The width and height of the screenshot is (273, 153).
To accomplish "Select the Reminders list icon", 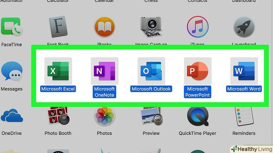I will (x=244, y=116).
